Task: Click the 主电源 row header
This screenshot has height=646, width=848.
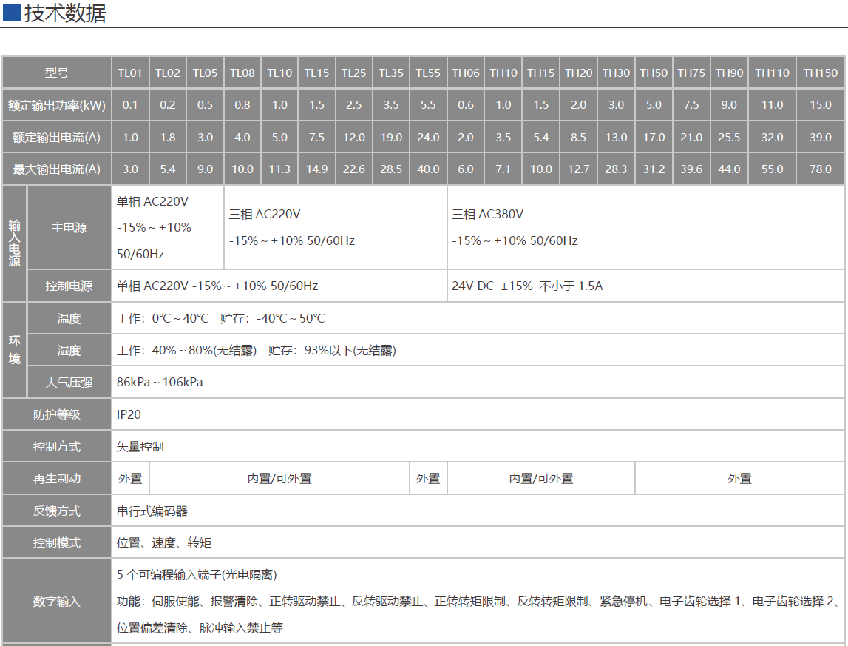Action: pyautogui.click(x=69, y=227)
